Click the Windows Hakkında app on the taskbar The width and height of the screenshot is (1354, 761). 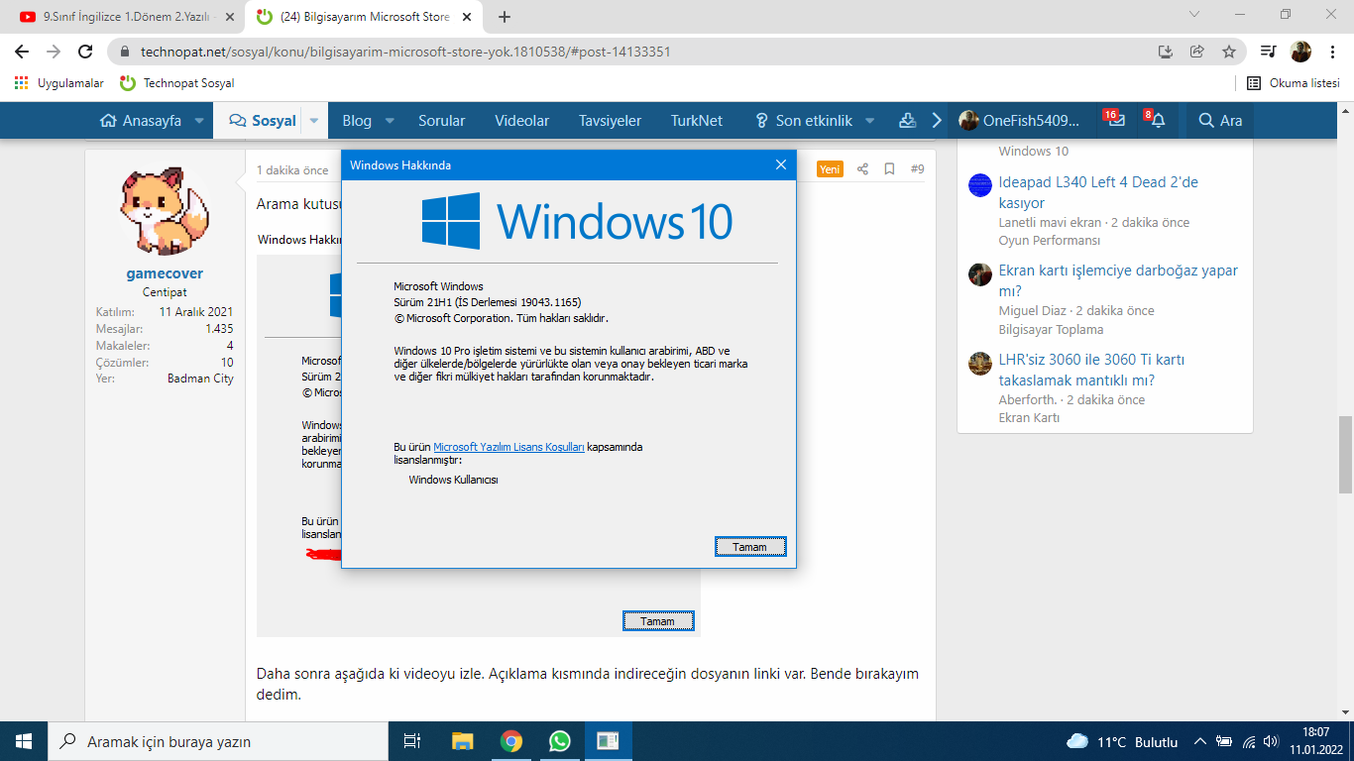[608, 741]
